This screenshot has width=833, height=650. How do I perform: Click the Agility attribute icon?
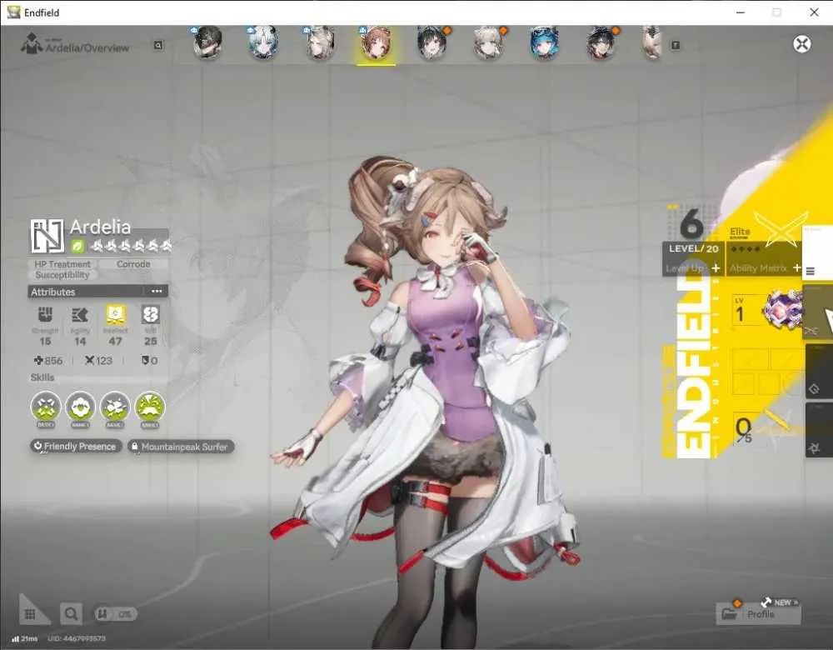click(80, 315)
